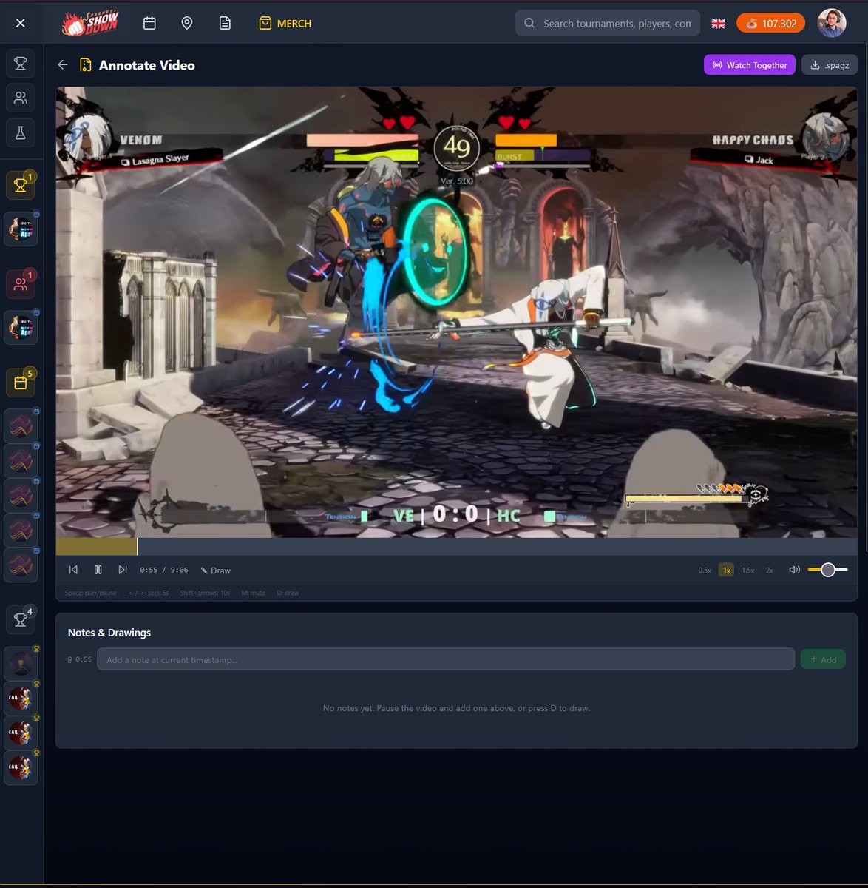Open the flask lab icon in sidebar

[x=21, y=132]
